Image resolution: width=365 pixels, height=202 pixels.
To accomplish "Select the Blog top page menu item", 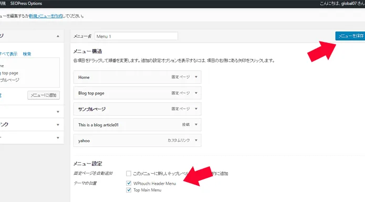I will (x=138, y=93).
